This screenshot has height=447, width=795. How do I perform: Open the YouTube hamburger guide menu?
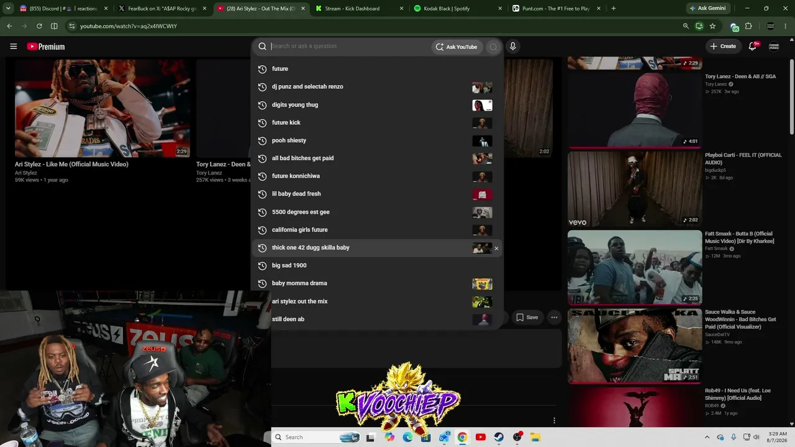(x=13, y=47)
